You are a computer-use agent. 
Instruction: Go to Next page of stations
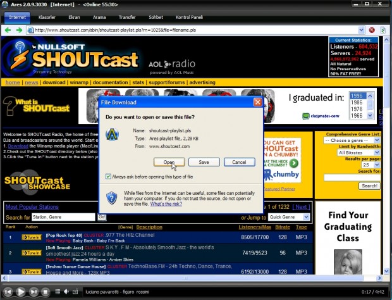[x=301, y=207]
